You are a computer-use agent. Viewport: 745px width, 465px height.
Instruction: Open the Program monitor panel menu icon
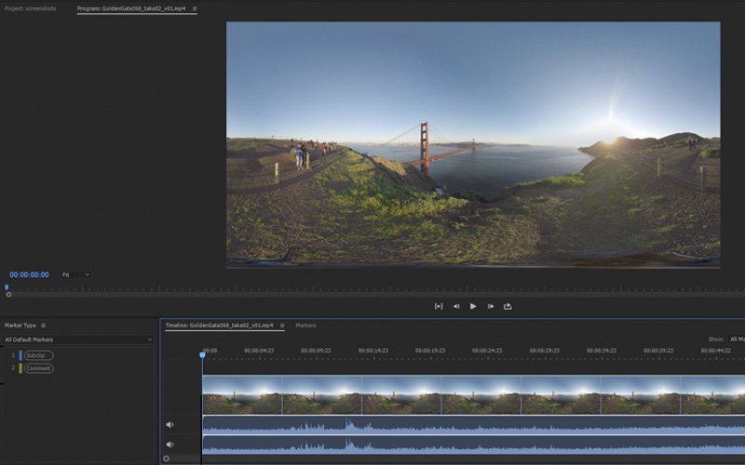194,8
